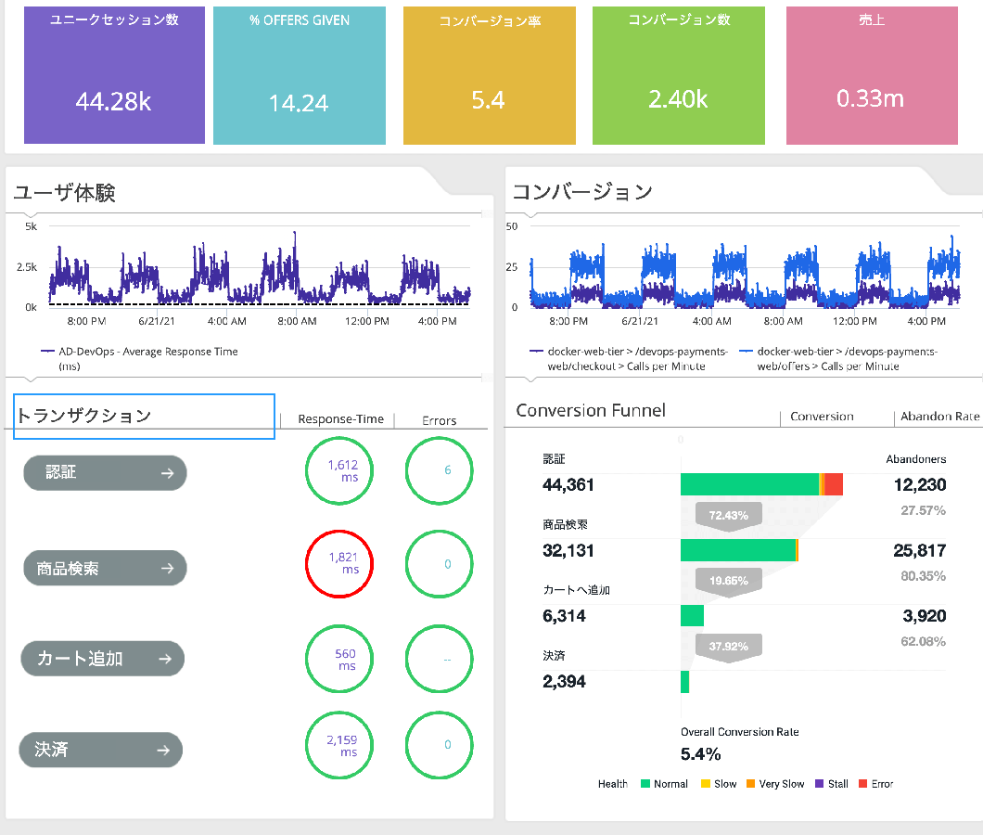Click the カート追加 errors circle showing dashes
This screenshot has width=983, height=835.
[446, 660]
